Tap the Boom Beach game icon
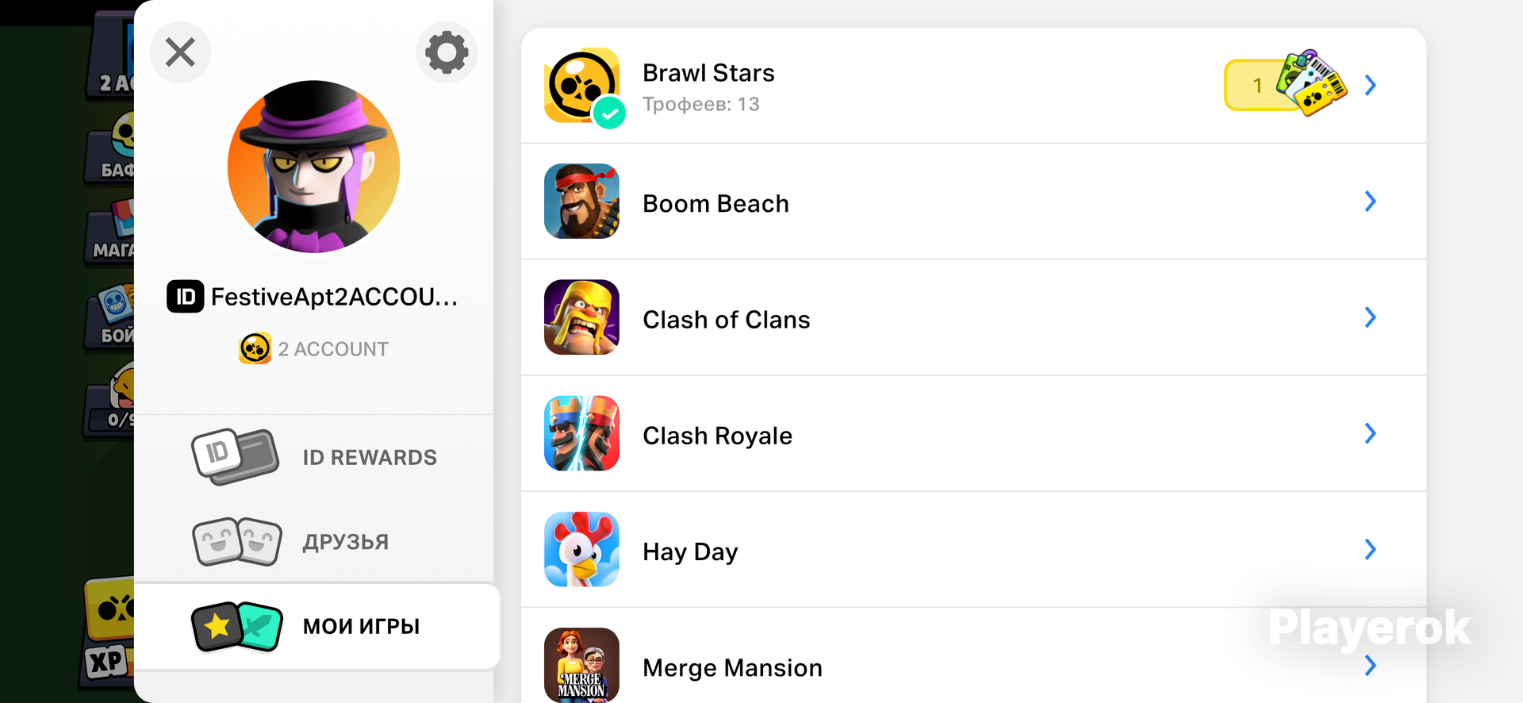The image size is (1523, 703). [581, 202]
